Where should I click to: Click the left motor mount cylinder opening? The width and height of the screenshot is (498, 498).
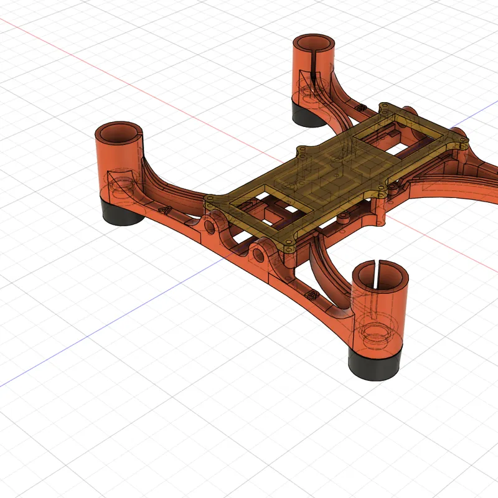click(119, 134)
